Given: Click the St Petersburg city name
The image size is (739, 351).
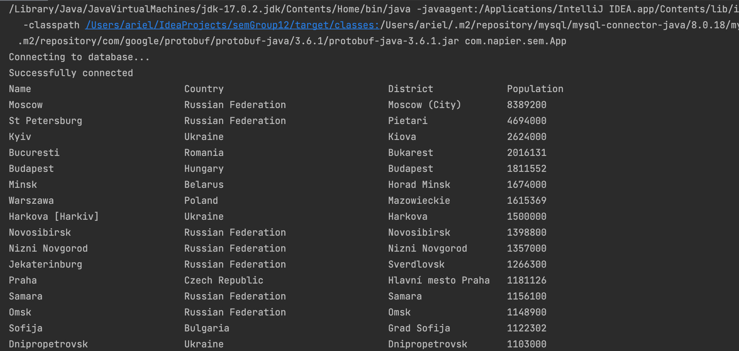Looking at the screenshot, I should tap(45, 121).
